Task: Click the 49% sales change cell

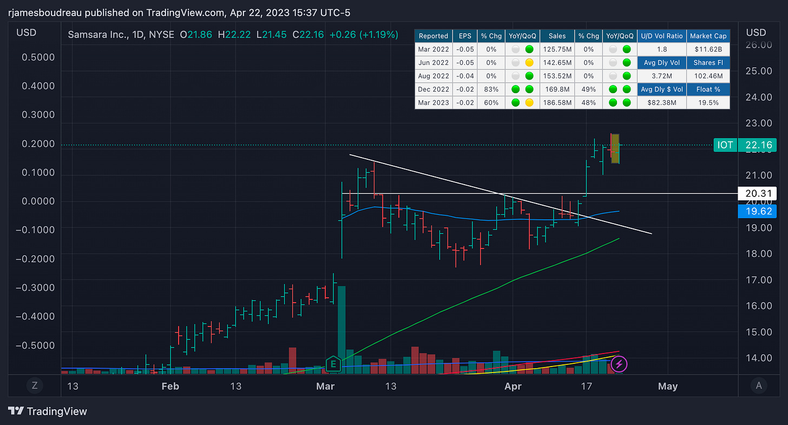Action: click(x=588, y=89)
